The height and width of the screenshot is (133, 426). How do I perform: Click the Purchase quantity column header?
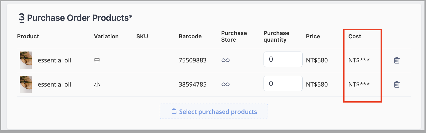(x=276, y=36)
